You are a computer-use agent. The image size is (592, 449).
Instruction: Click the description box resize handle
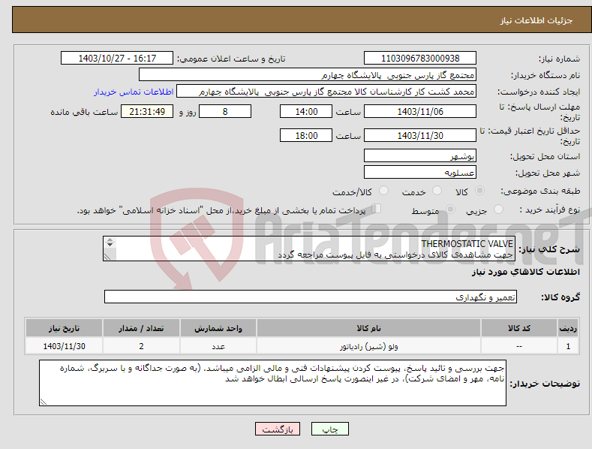coord(107,257)
